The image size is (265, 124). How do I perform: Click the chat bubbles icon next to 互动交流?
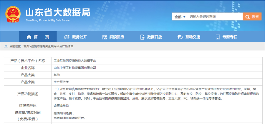click(x=180, y=37)
